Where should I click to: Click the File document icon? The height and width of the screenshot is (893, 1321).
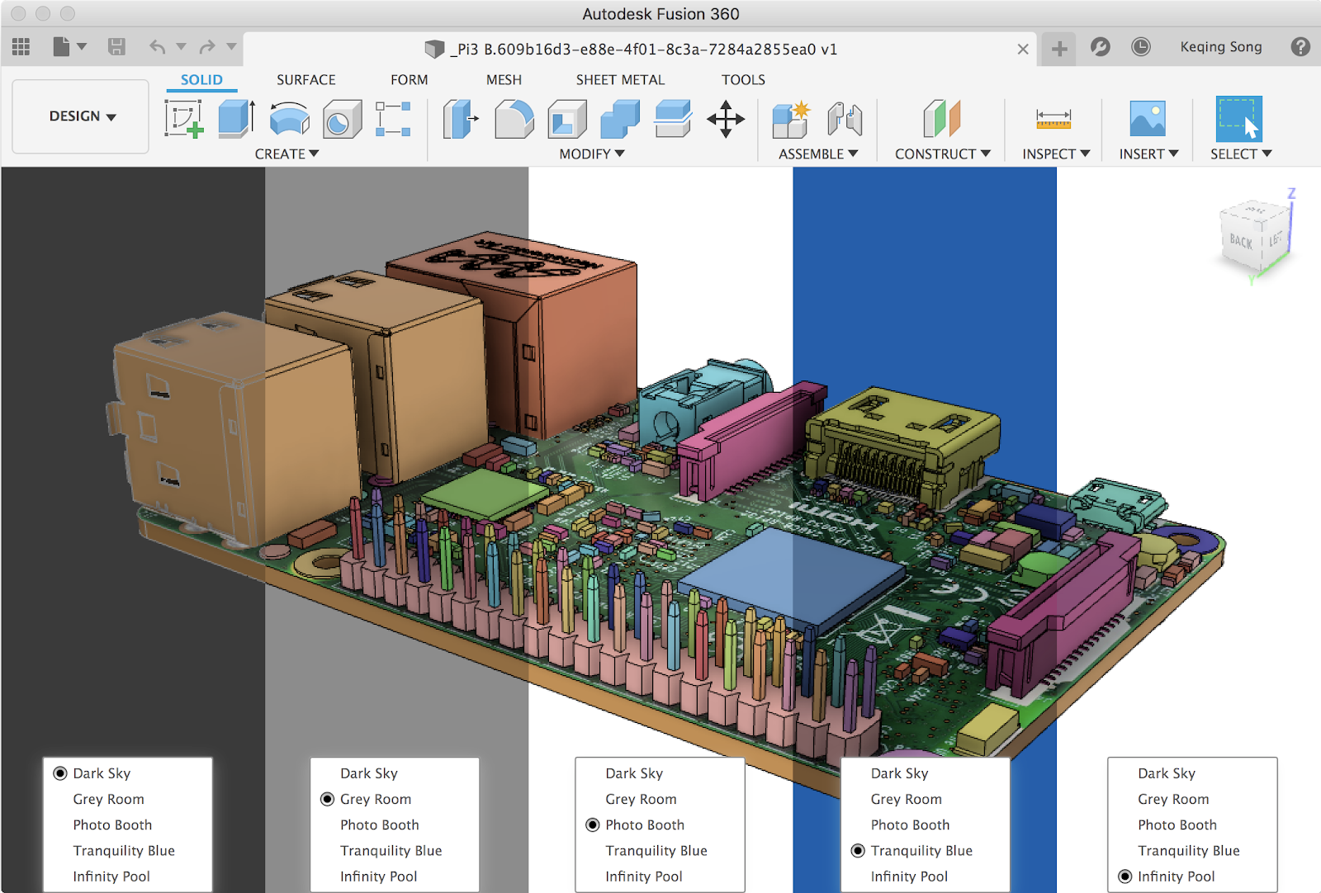coord(61,47)
